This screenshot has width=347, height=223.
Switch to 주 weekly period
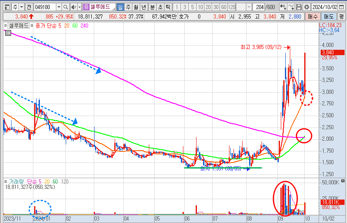point(128,7)
